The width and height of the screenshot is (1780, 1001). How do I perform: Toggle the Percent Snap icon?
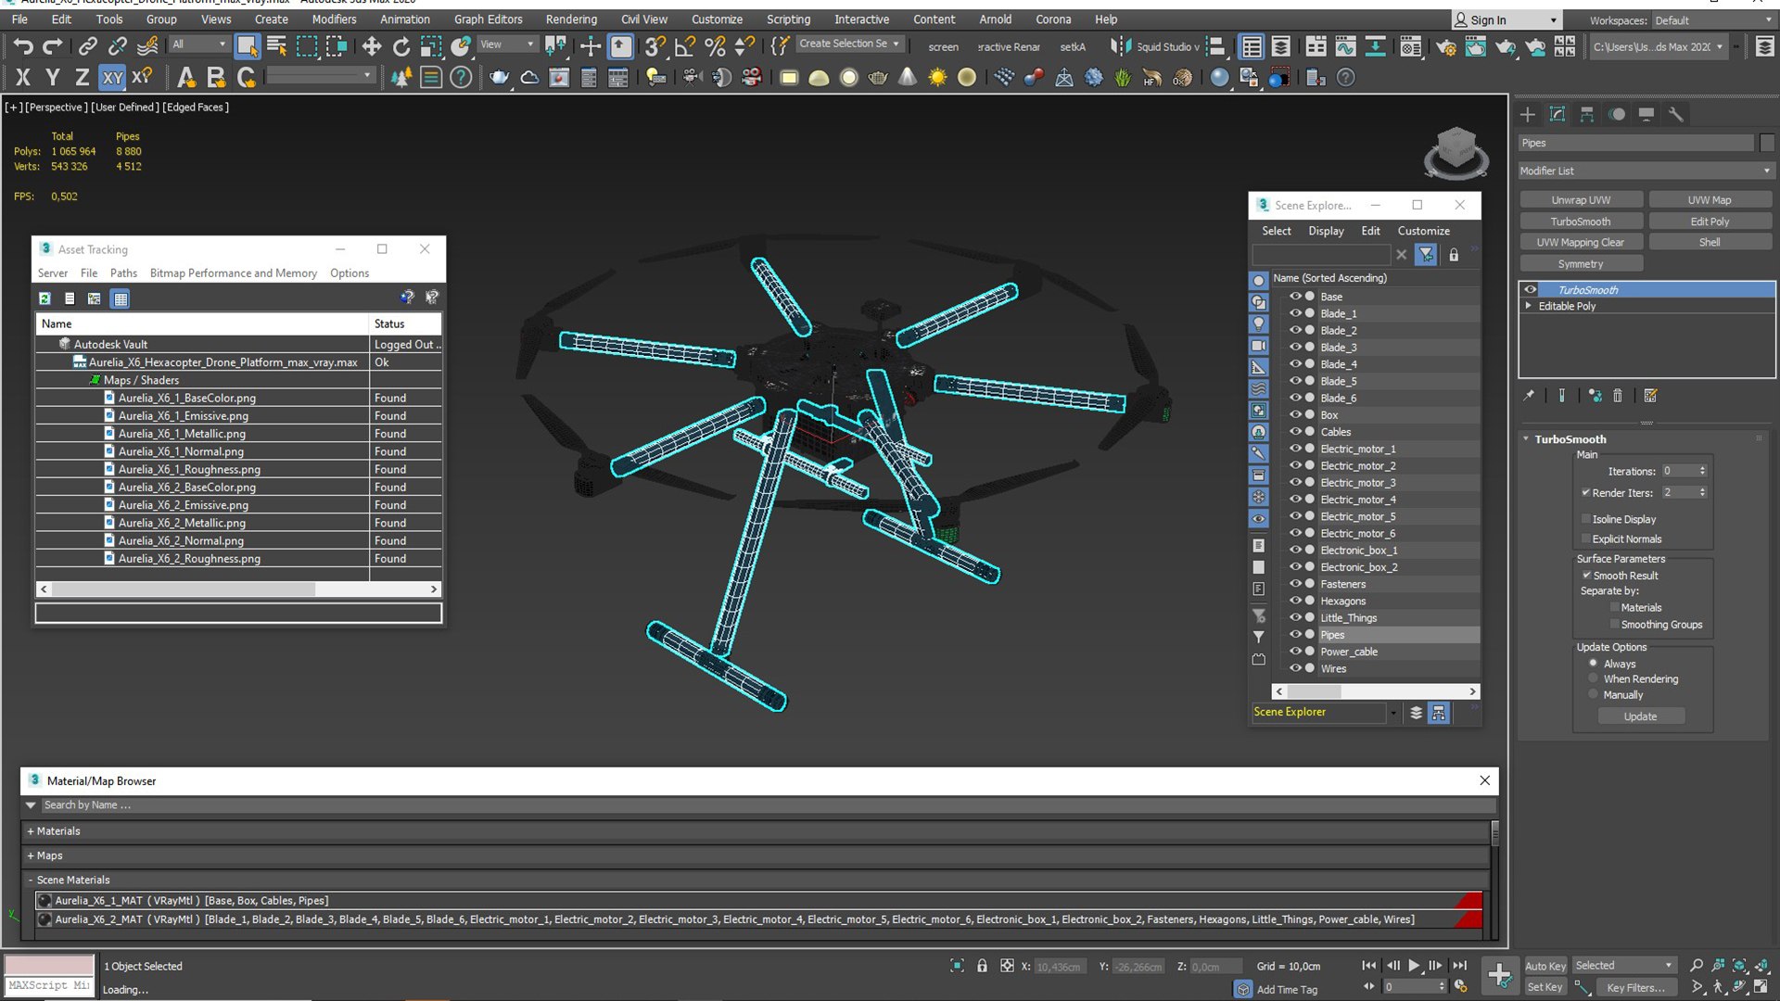pyautogui.click(x=715, y=46)
